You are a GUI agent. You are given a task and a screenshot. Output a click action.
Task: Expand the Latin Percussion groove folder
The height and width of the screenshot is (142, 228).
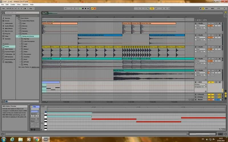point(20,41)
